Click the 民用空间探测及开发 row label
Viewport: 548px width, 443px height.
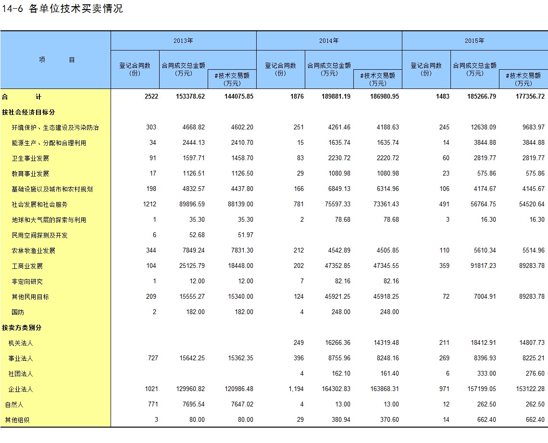(39, 235)
